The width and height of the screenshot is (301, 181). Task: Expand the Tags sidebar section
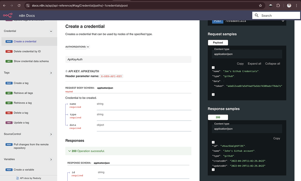[x=51, y=73]
